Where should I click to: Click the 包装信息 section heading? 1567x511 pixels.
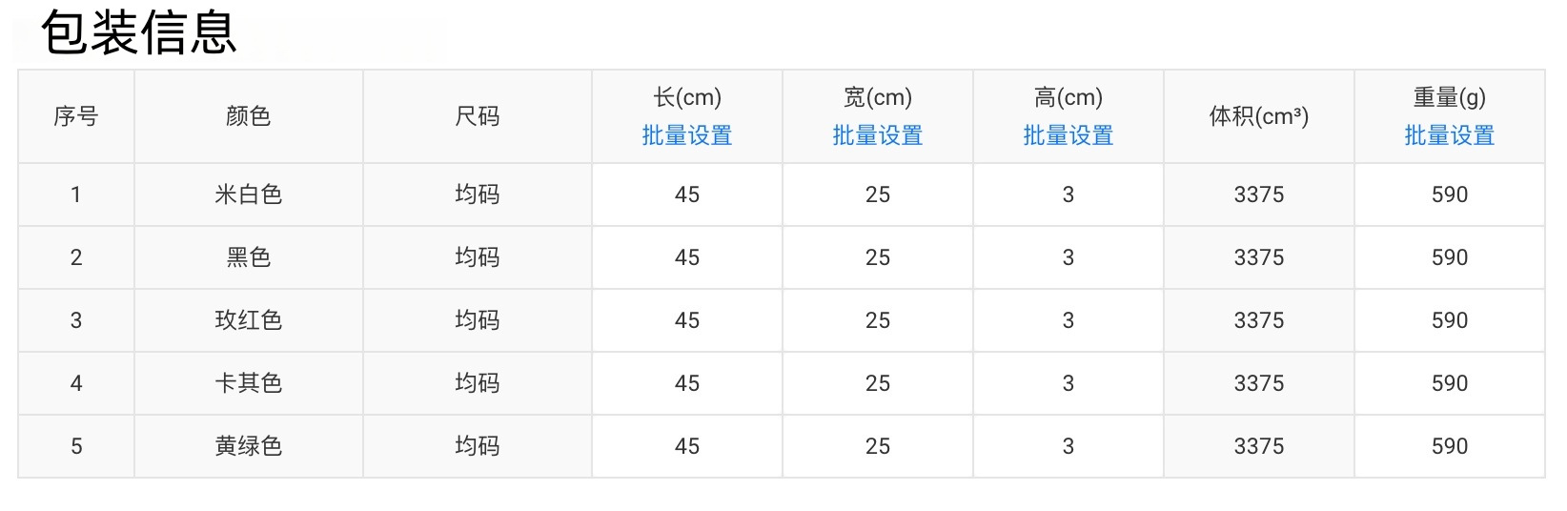click(x=139, y=31)
